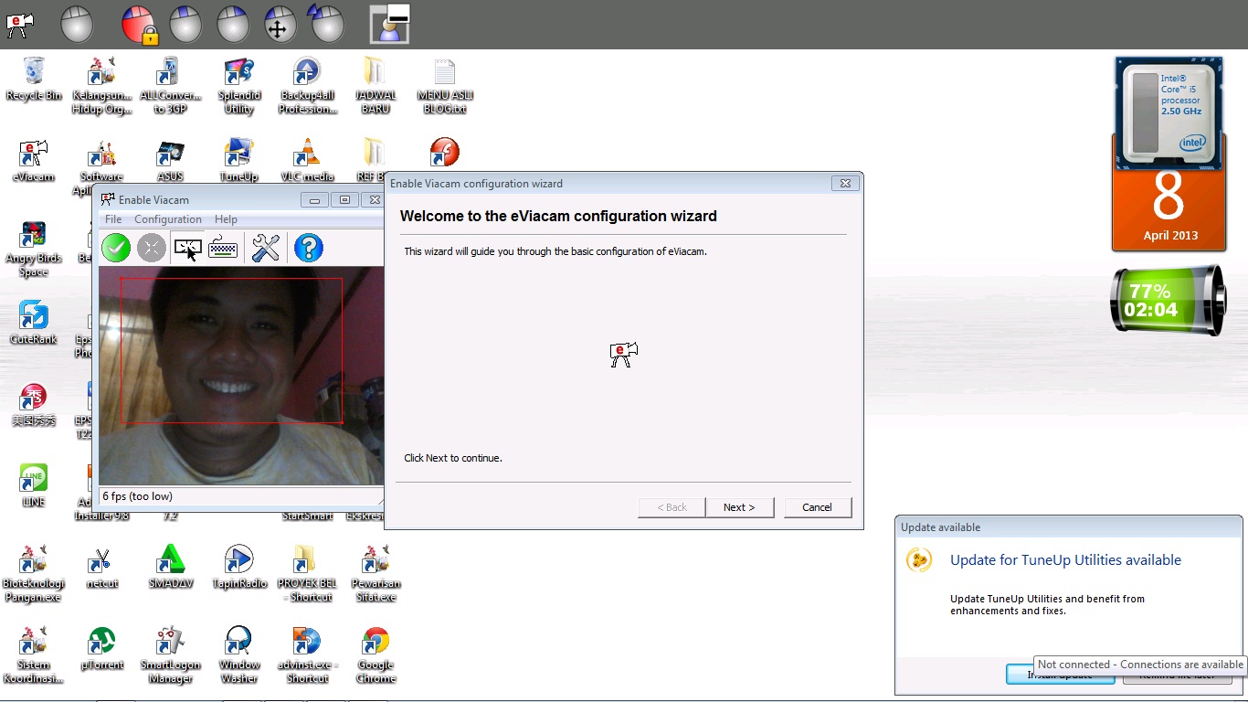This screenshot has width=1248, height=702.
Task: Select the µTorrent desktop shortcut
Action: click(x=101, y=649)
